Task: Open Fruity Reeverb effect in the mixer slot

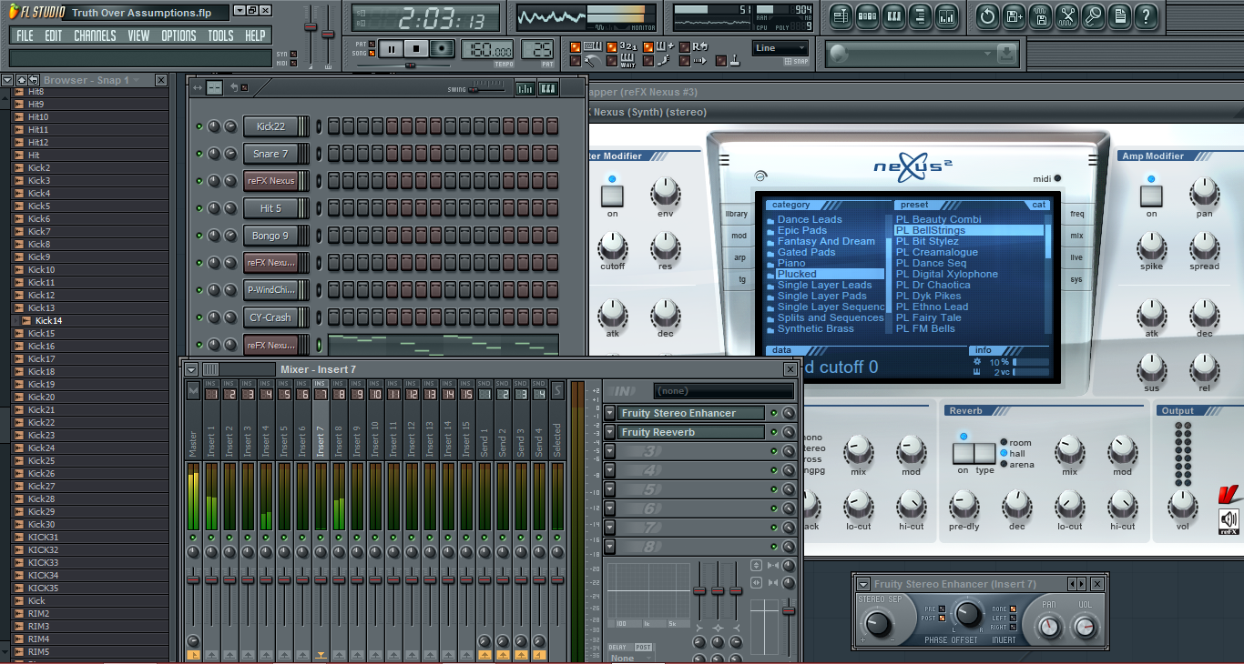Action: (x=691, y=432)
